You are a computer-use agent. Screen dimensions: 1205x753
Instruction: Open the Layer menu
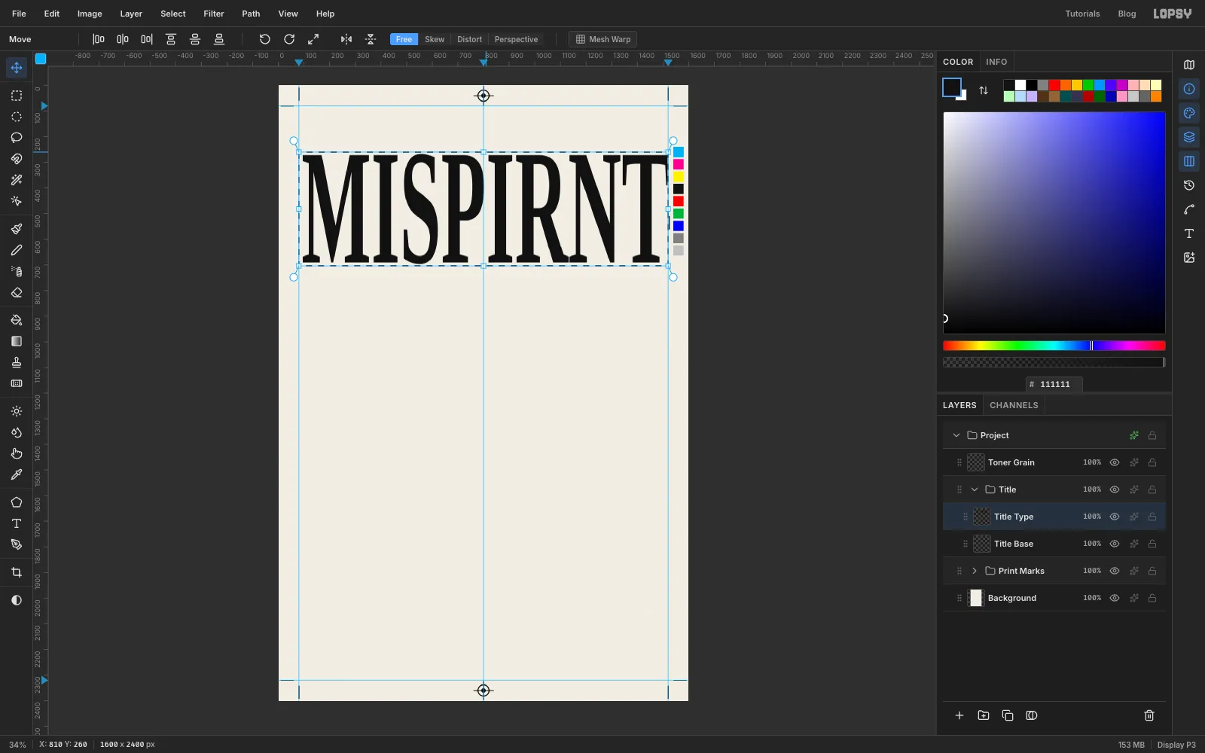(x=131, y=14)
